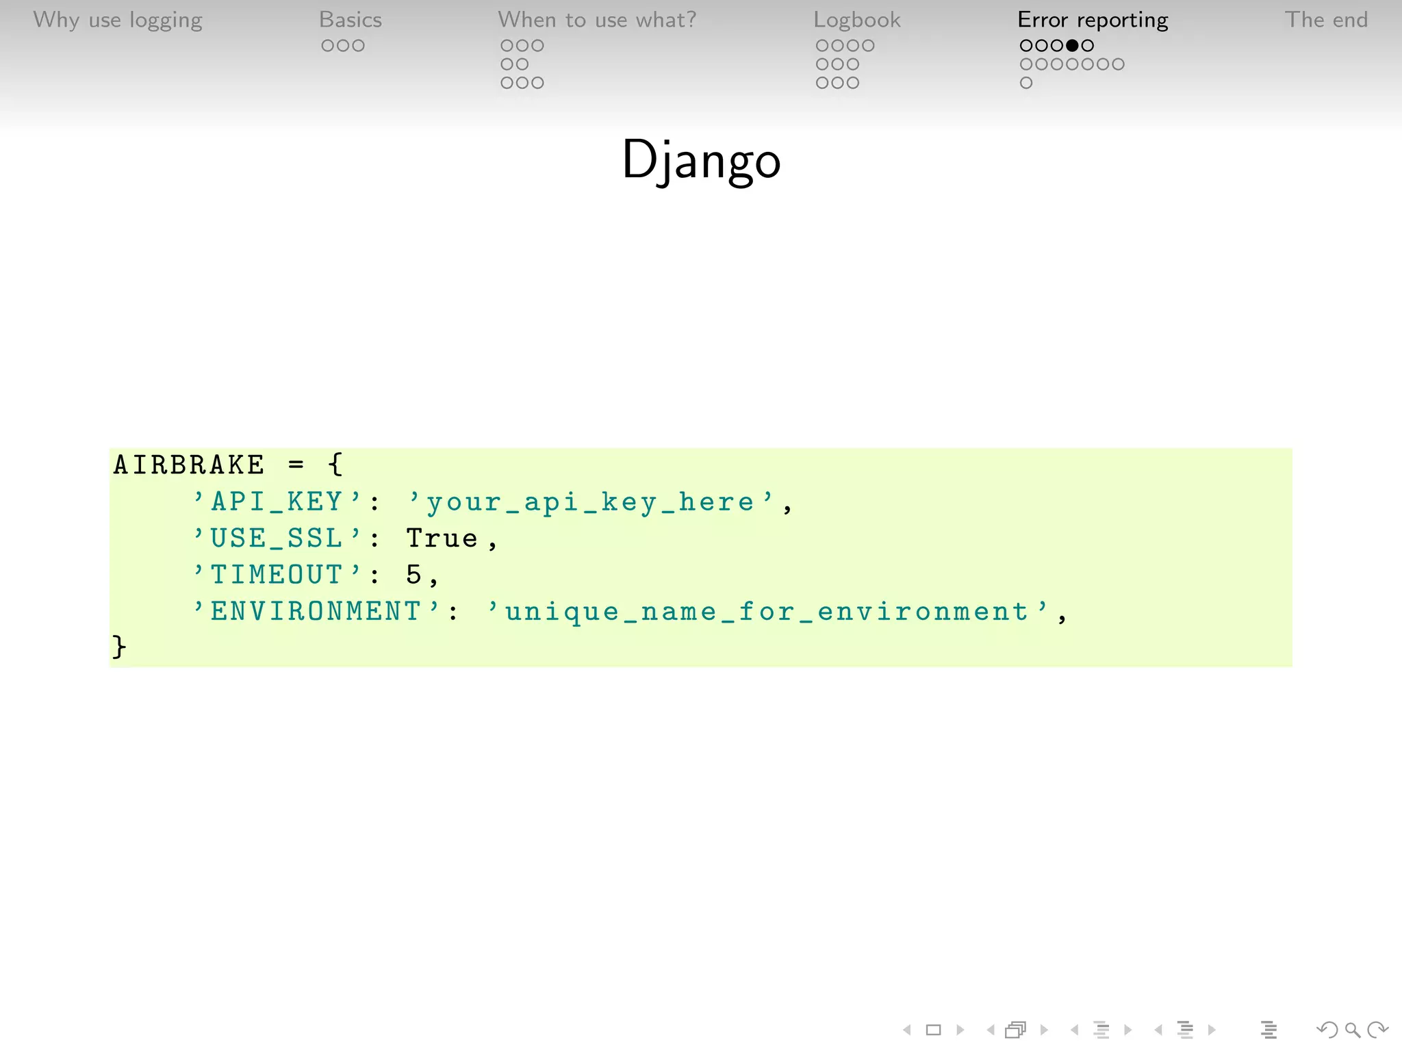Go to previous slide arrow
Image resolution: width=1402 pixels, height=1051 pixels.
[907, 1030]
